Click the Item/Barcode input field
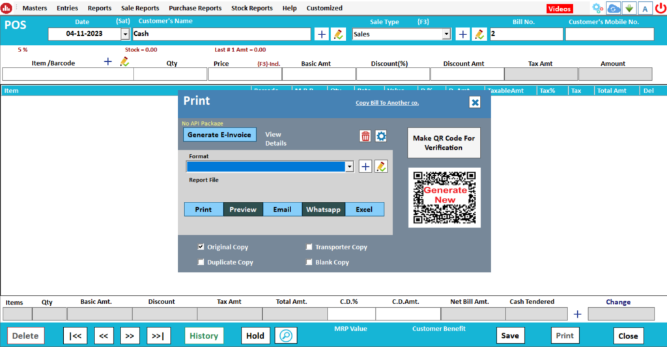Image resolution: width=667 pixels, height=347 pixels. 68,74
